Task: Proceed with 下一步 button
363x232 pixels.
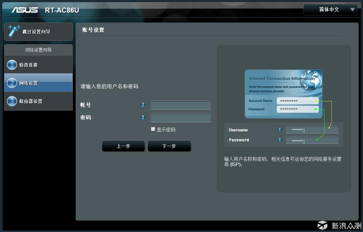Action: [169, 146]
